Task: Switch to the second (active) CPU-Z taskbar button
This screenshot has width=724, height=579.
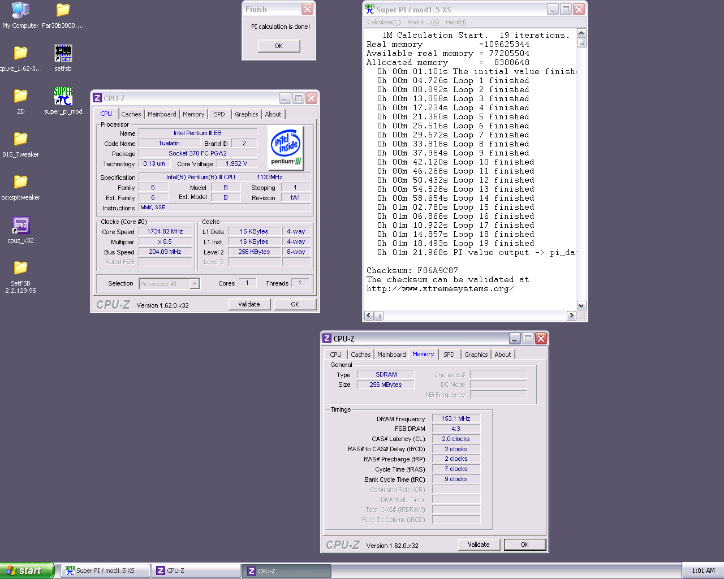Action: coord(287,571)
